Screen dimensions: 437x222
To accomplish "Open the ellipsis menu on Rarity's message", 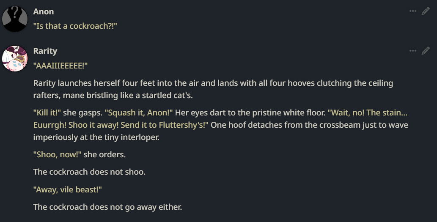I will pyautogui.click(x=413, y=51).
